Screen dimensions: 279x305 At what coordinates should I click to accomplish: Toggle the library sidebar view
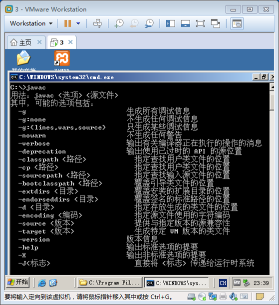tap(171, 23)
